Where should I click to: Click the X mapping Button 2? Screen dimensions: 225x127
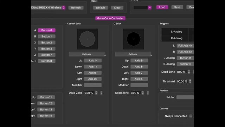point(47,42)
